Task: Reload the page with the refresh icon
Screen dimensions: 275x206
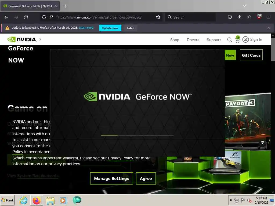Action: tap(26, 17)
